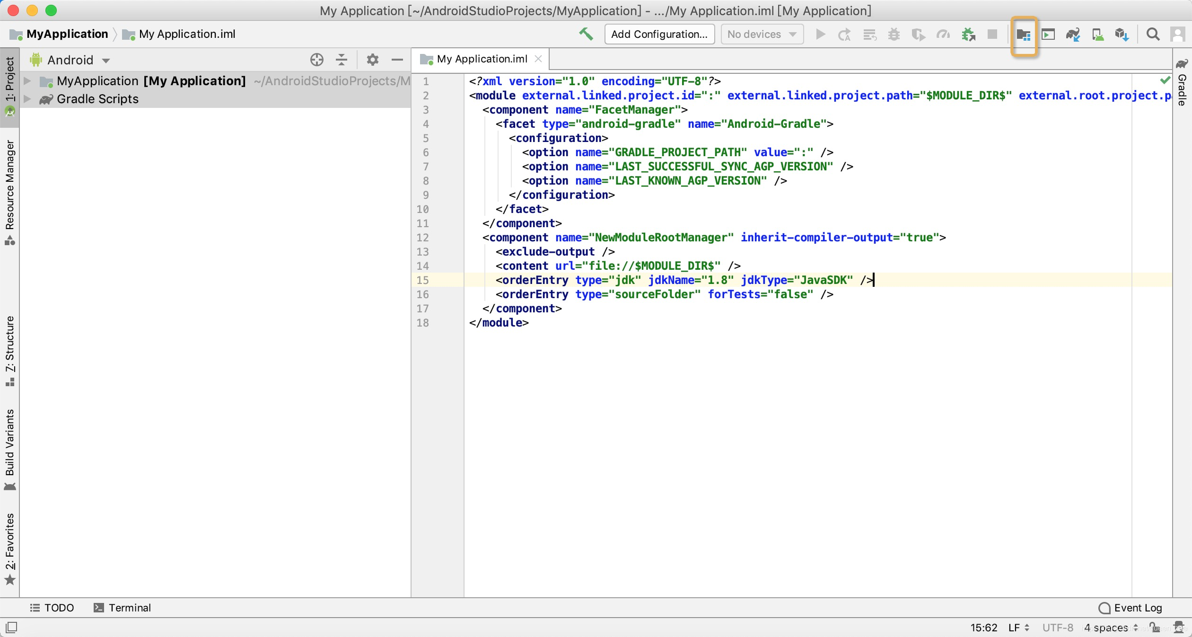Sync Project with Gradle Files elephant icon
This screenshot has height=637, width=1192.
1072,35
